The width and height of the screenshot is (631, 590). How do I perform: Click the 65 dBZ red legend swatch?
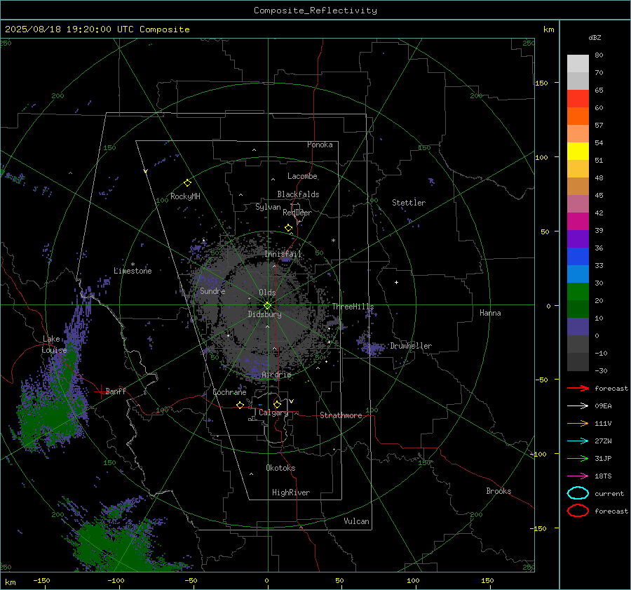[578, 98]
